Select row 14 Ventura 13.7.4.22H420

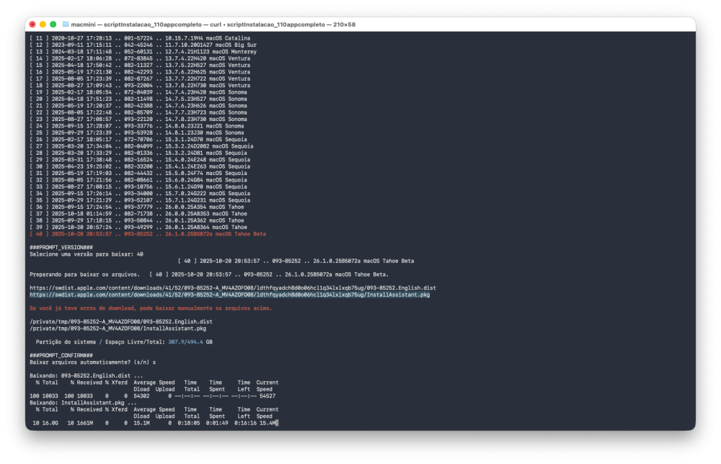pos(140,58)
